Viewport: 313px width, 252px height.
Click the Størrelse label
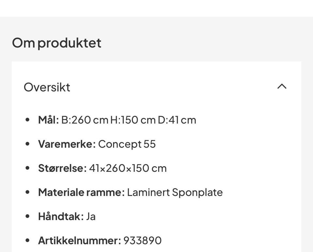click(62, 168)
